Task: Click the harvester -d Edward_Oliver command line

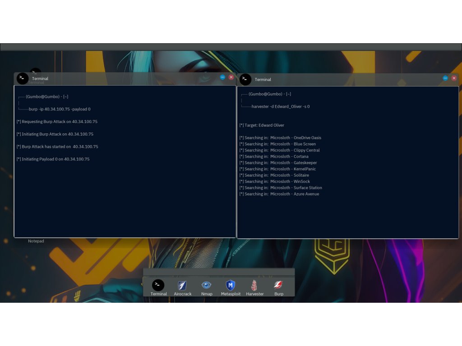Action: point(280,107)
